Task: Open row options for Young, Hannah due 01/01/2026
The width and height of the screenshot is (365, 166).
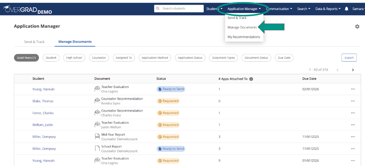Action: click(x=353, y=161)
